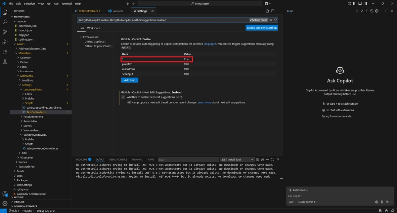The image size is (397, 213).
Task: Send the Copilot chat message
Action: coord(387,202)
